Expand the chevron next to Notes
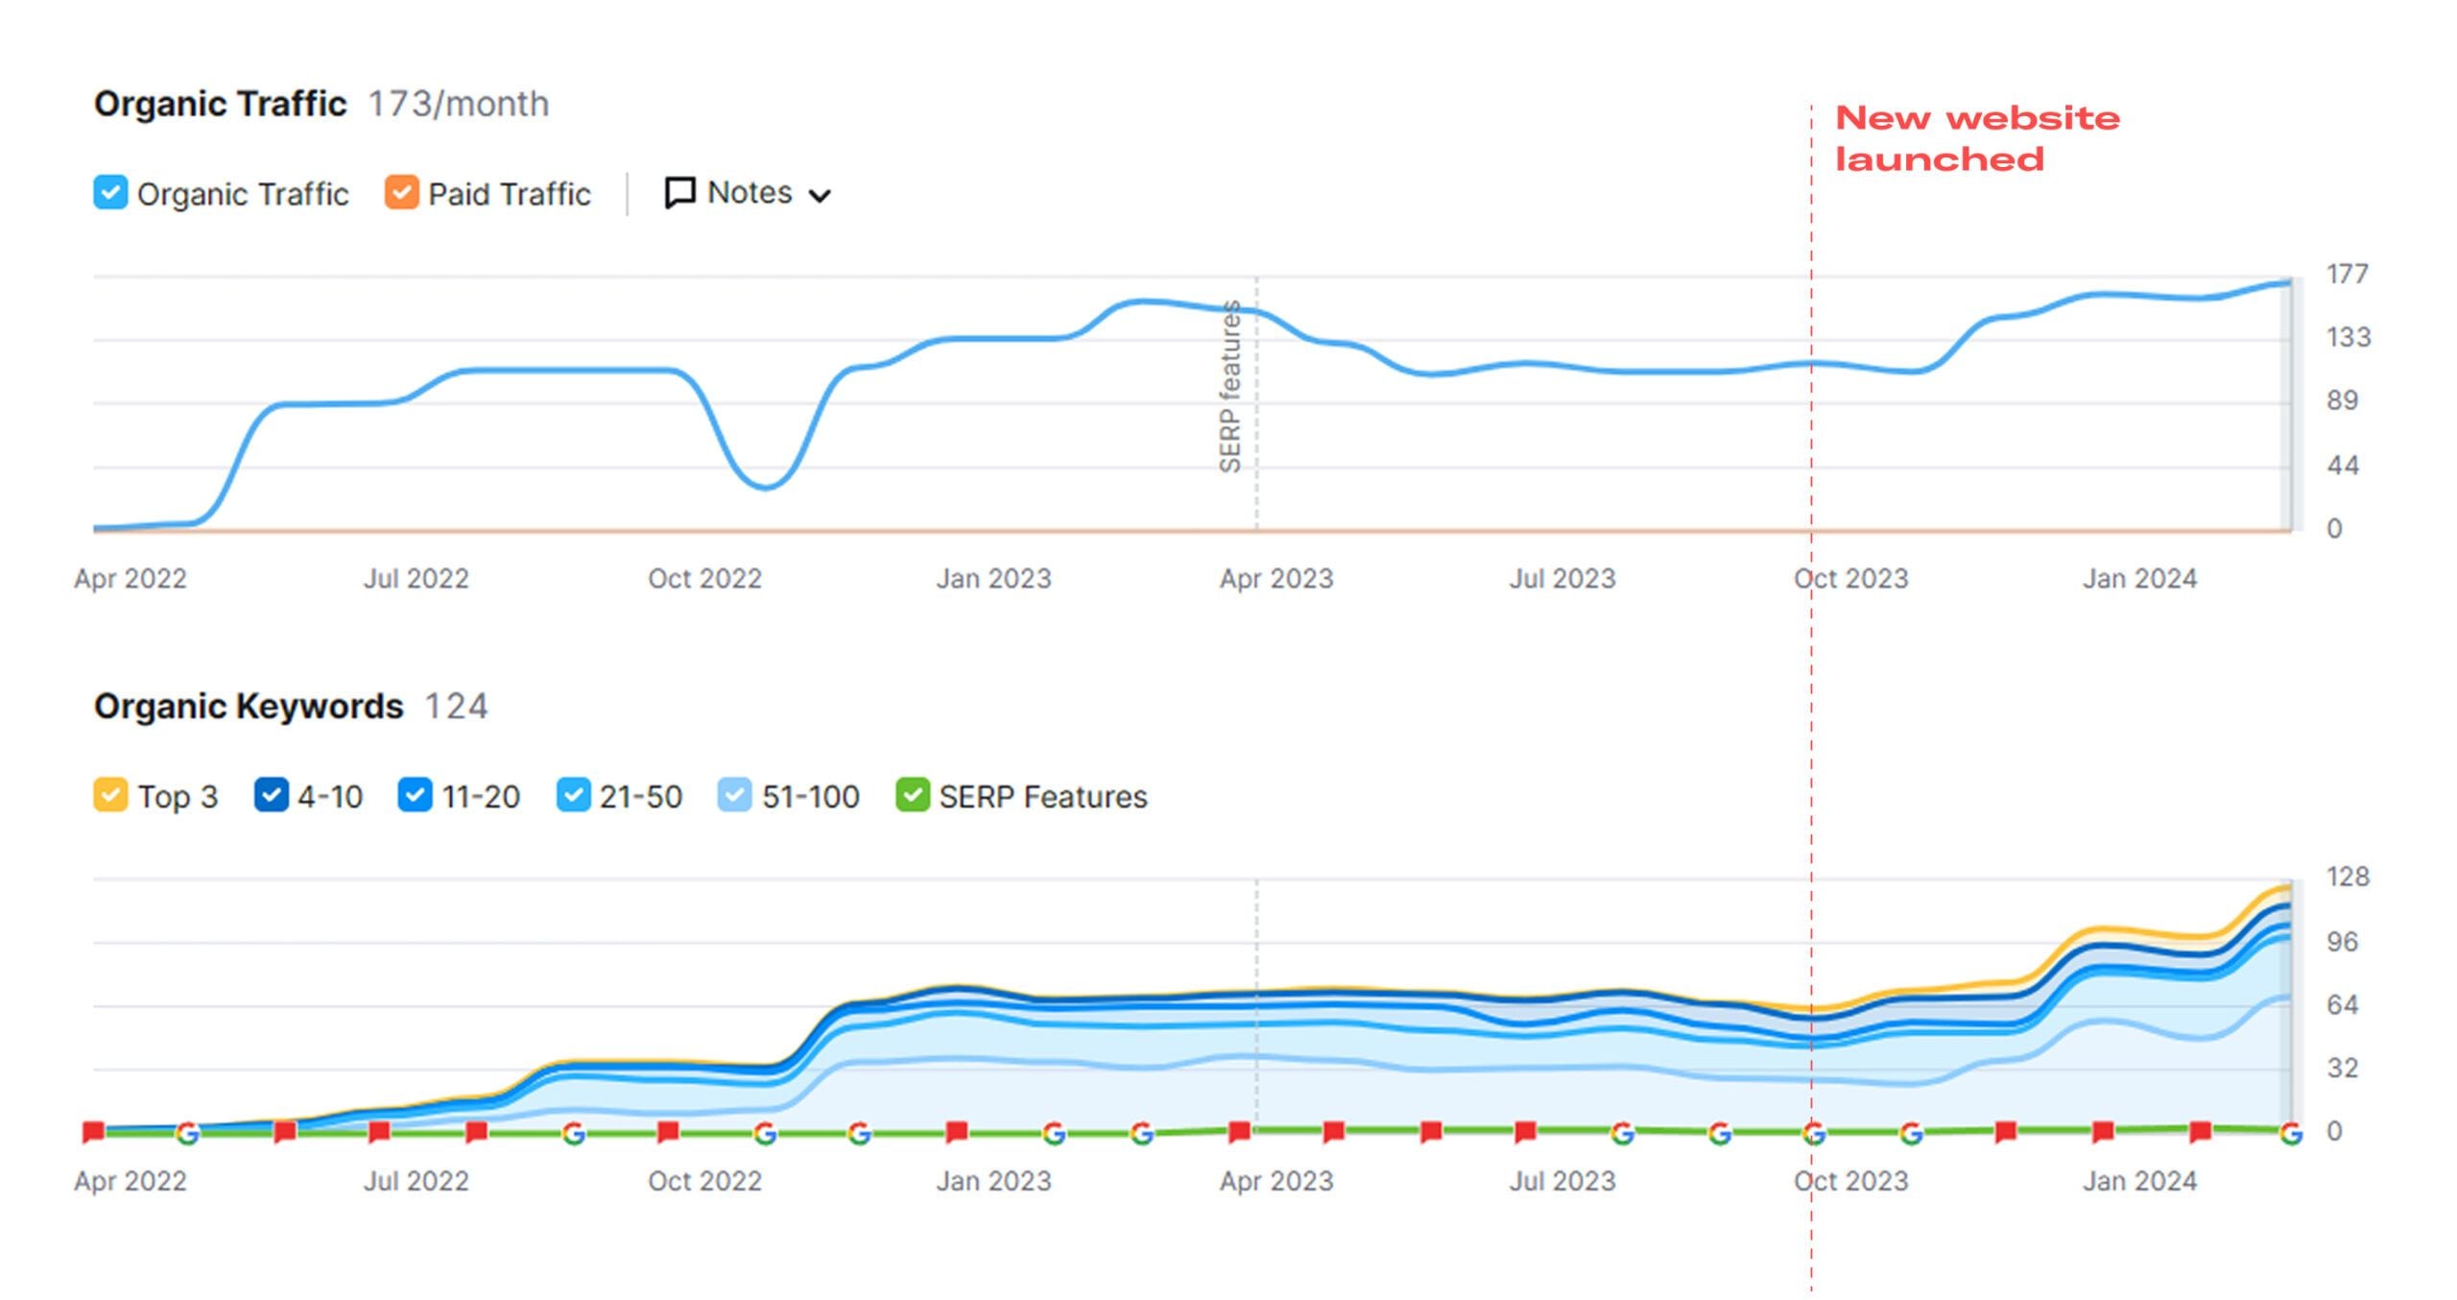The height and width of the screenshot is (1300, 2457). pos(819,196)
